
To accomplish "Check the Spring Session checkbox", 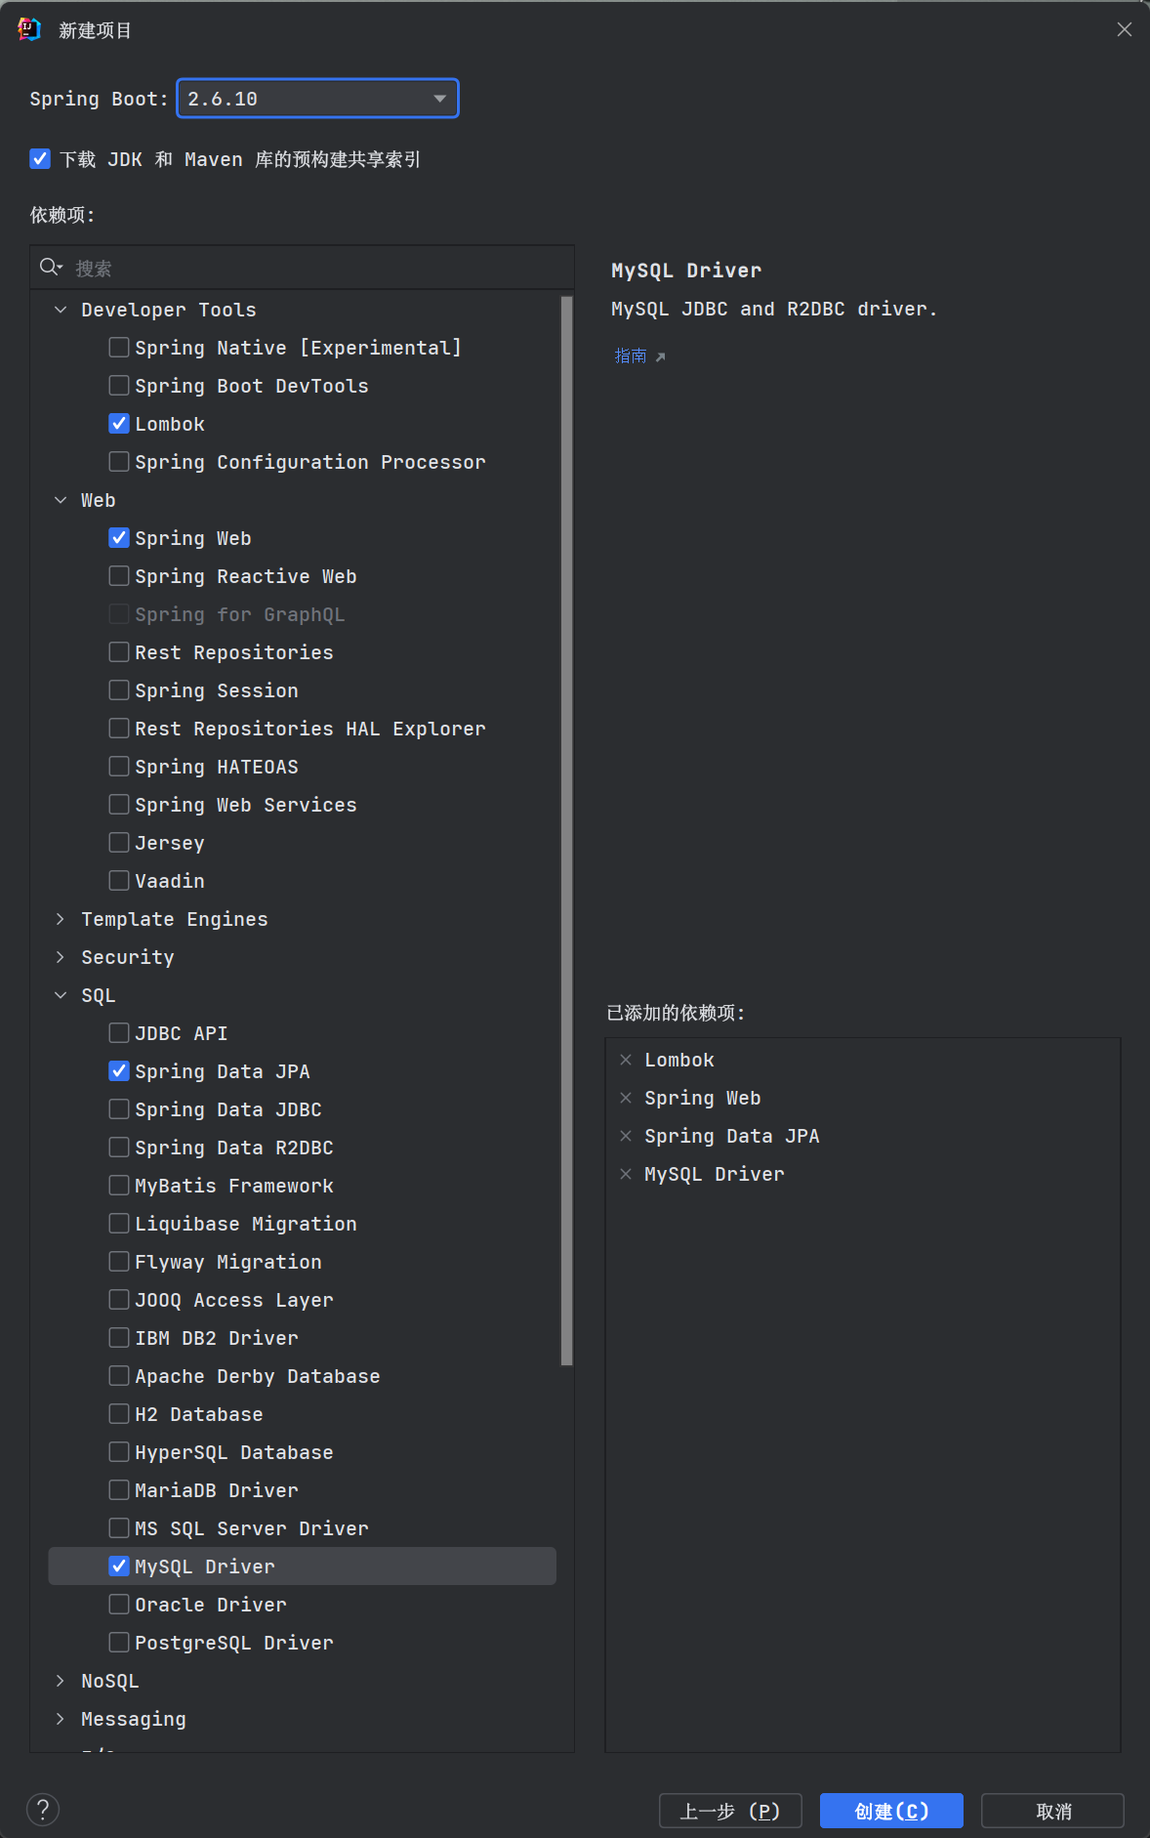I will coord(119,689).
